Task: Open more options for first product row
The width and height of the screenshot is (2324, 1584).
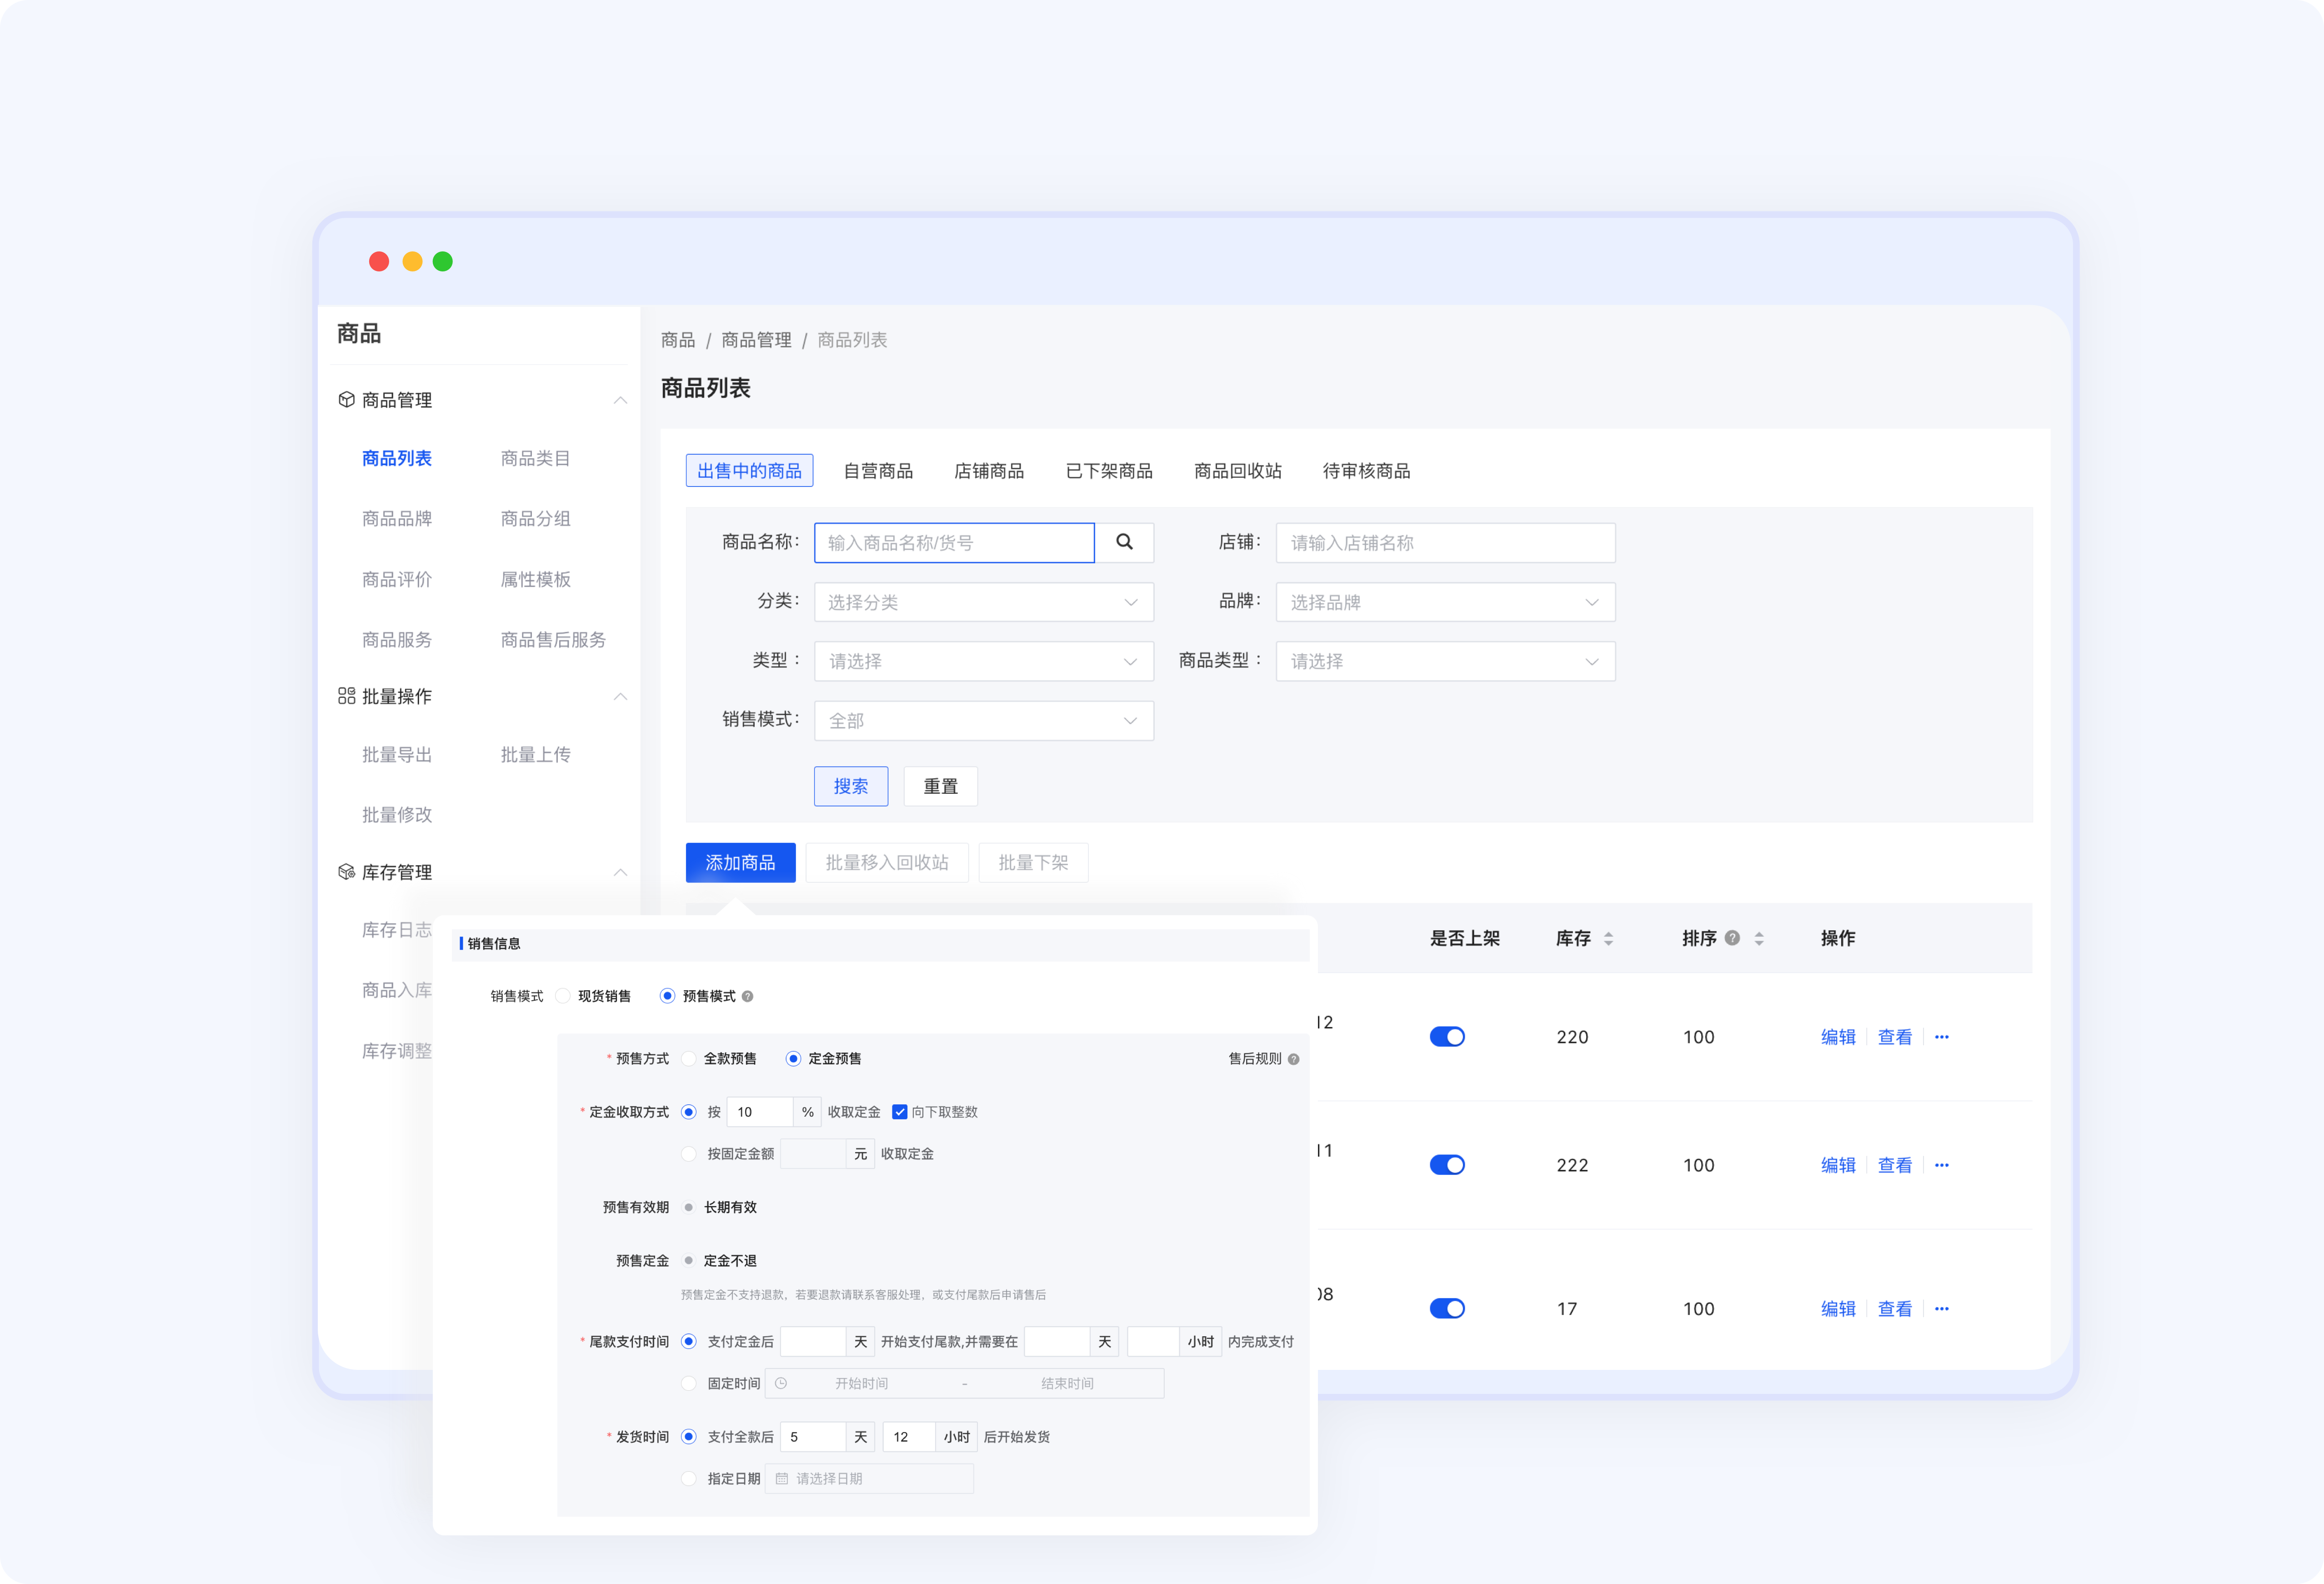Action: click(1942, 1037)
